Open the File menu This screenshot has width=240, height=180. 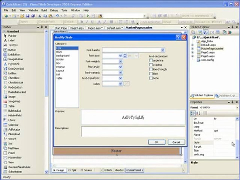[6, 10]
